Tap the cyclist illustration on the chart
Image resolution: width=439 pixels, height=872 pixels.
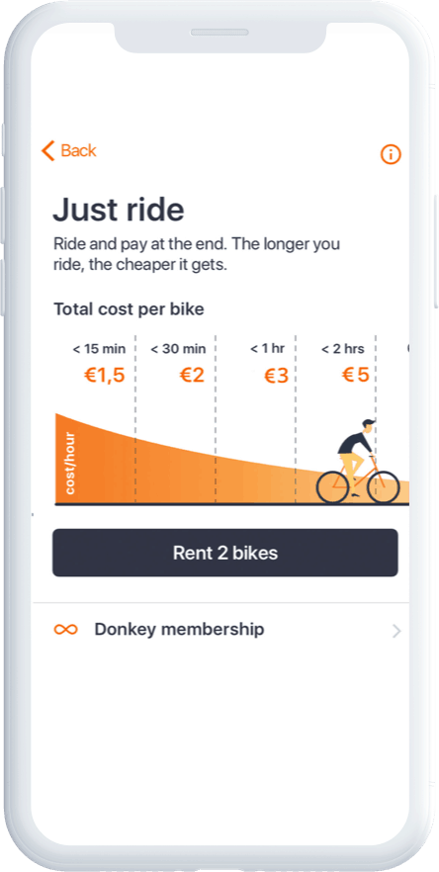358,462
